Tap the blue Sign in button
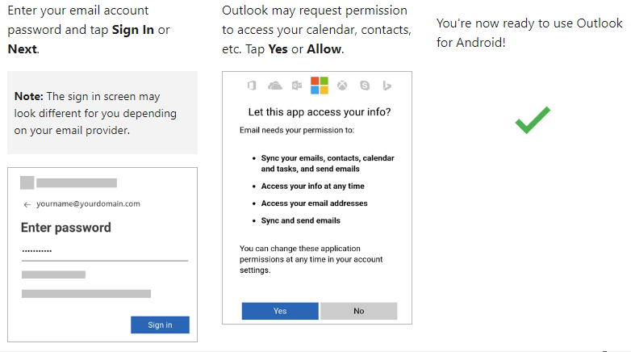The image size is (631, 352). point(160,325)
